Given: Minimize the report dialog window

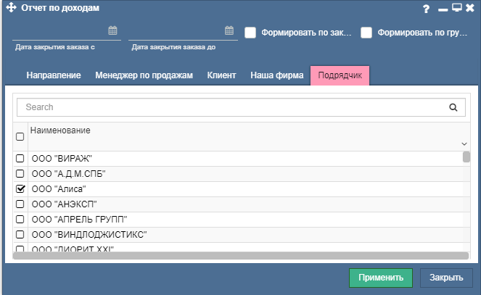Looking at the screenshot, I should click(444, 9).
